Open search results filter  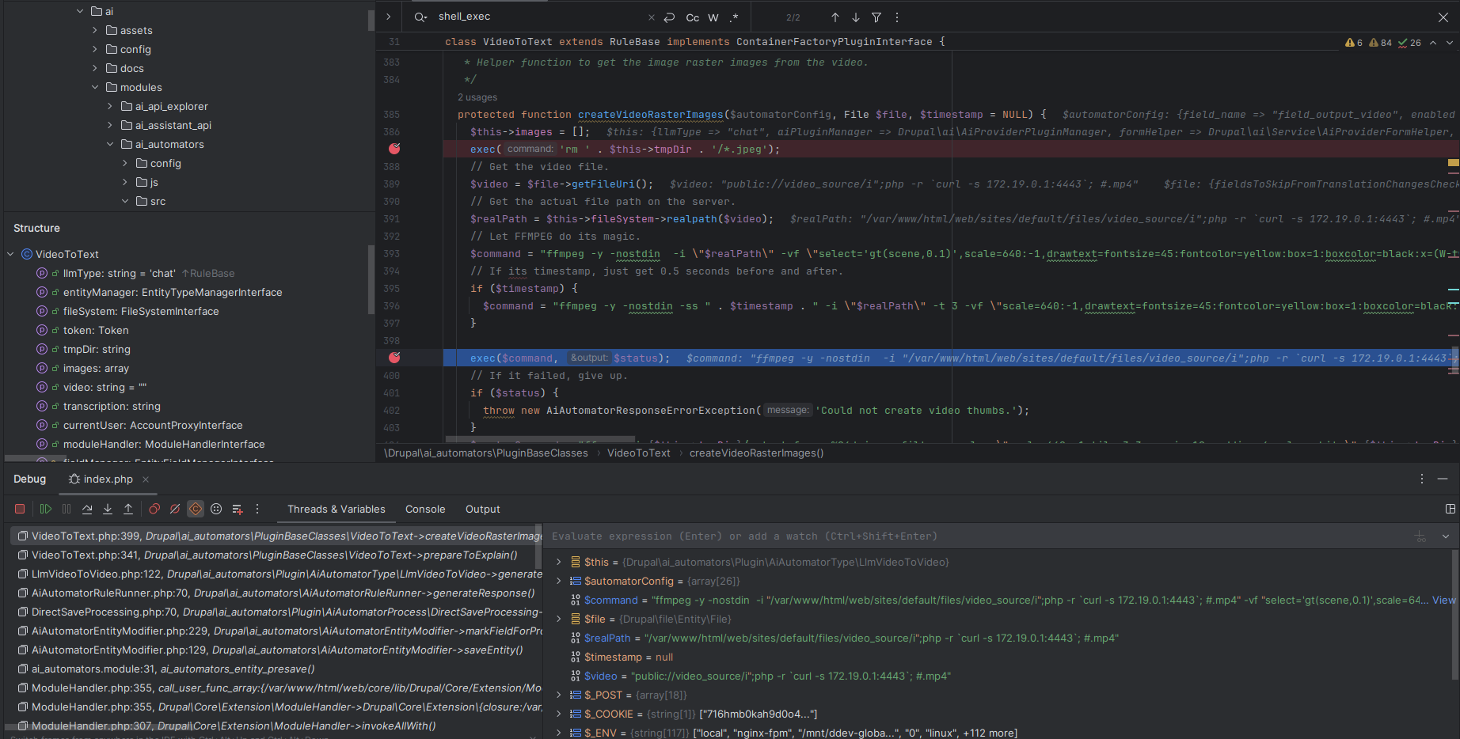(876, 17)
